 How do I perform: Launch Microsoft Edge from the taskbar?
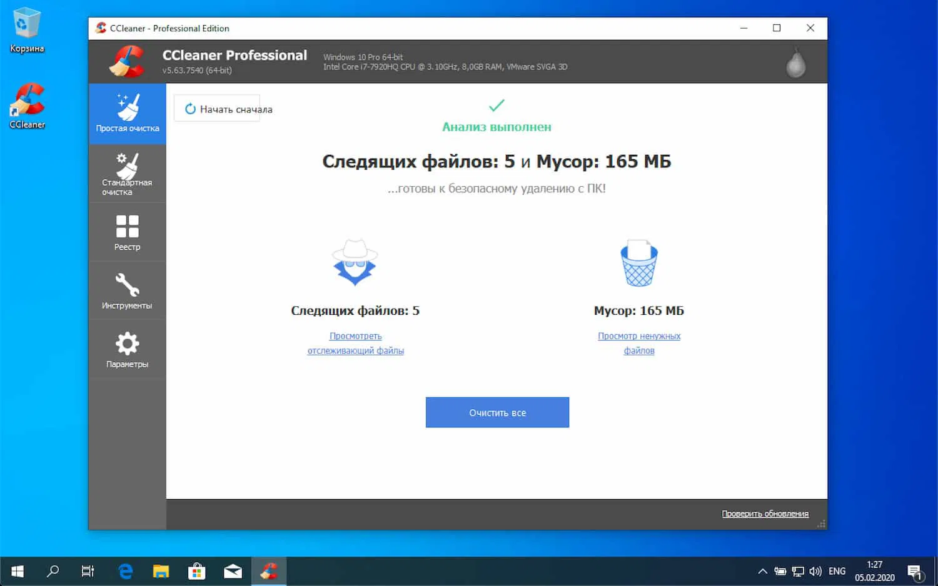pos(124,570)
